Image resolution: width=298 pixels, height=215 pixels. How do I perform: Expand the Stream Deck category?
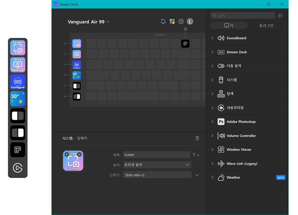tap(212, 52)
